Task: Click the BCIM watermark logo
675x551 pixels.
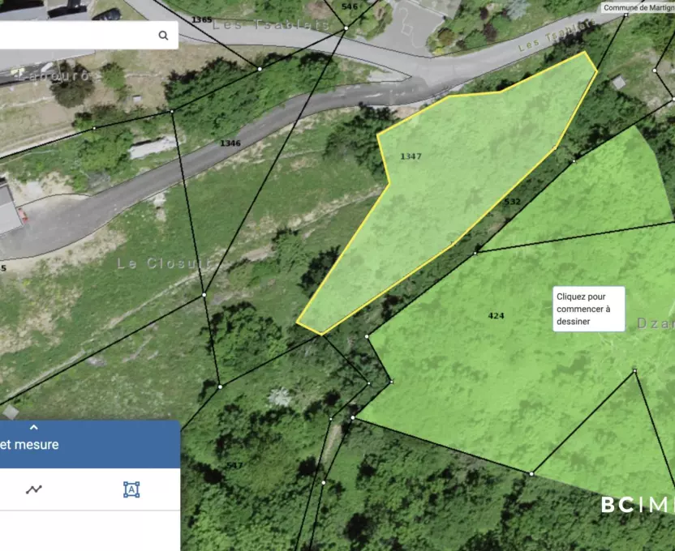Action: point(637,505)
